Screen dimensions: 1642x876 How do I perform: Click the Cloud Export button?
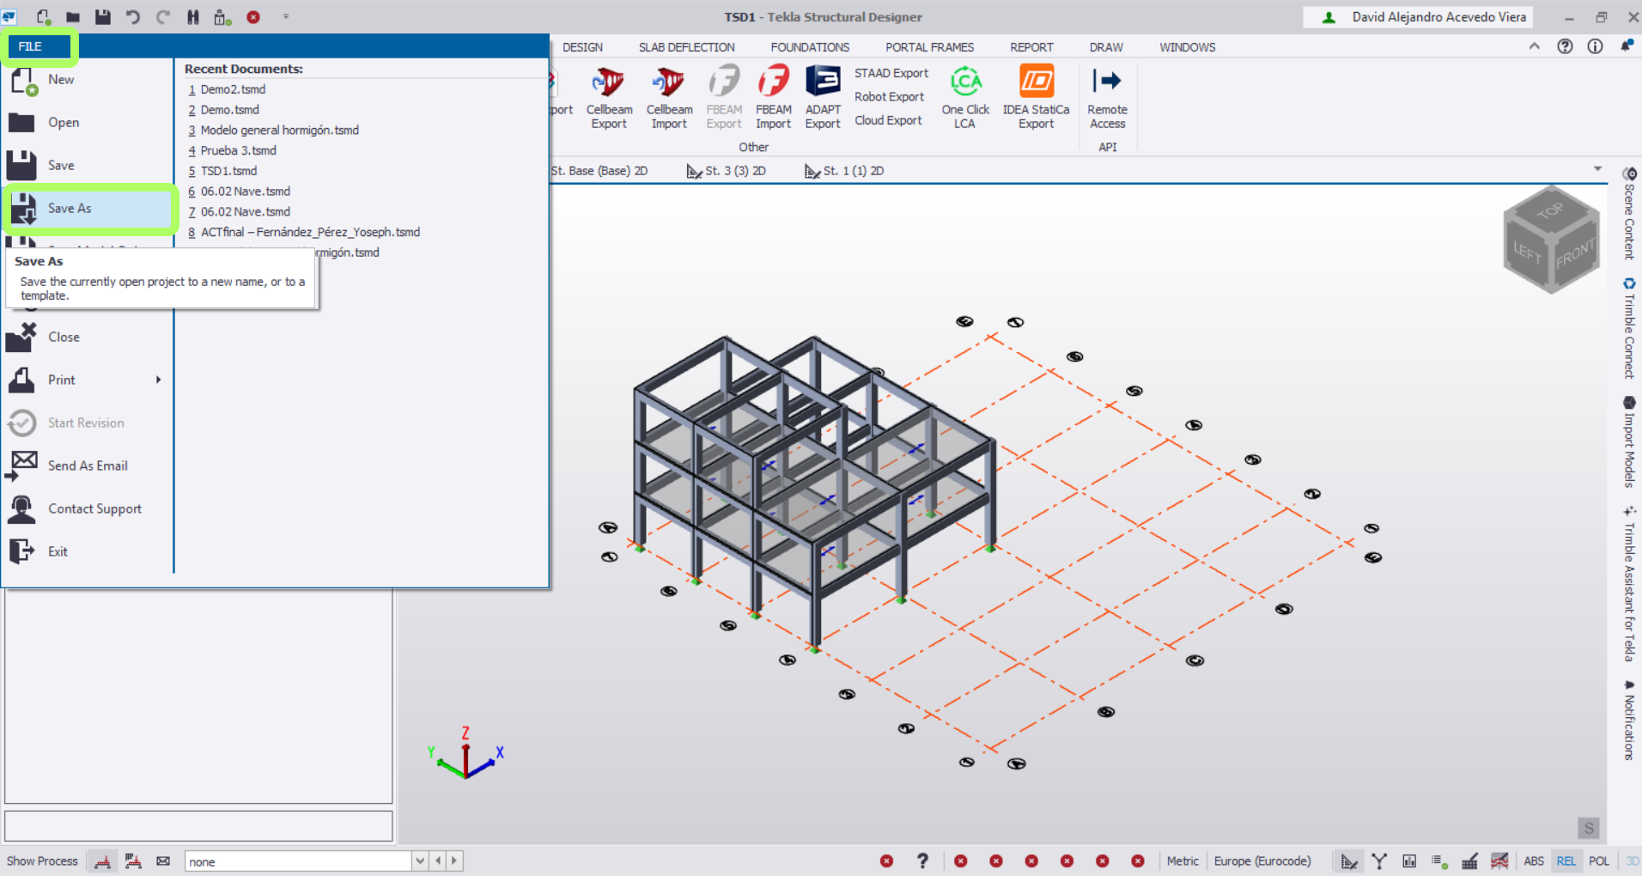[x=888, y=120]
